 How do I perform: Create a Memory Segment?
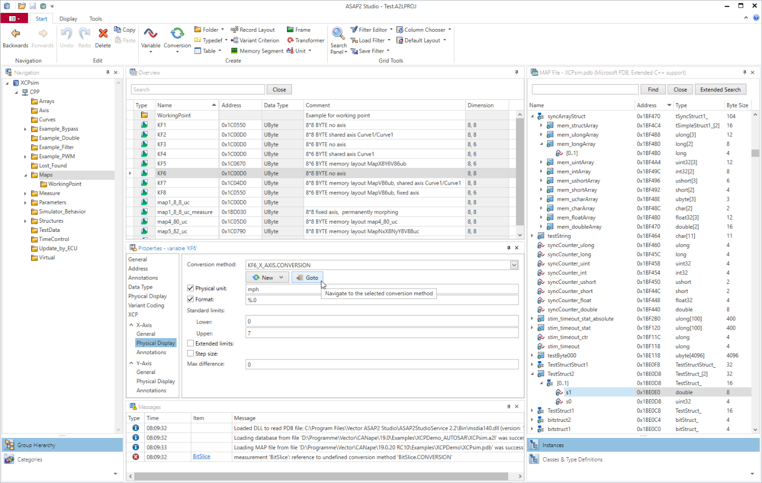(257, 51)
